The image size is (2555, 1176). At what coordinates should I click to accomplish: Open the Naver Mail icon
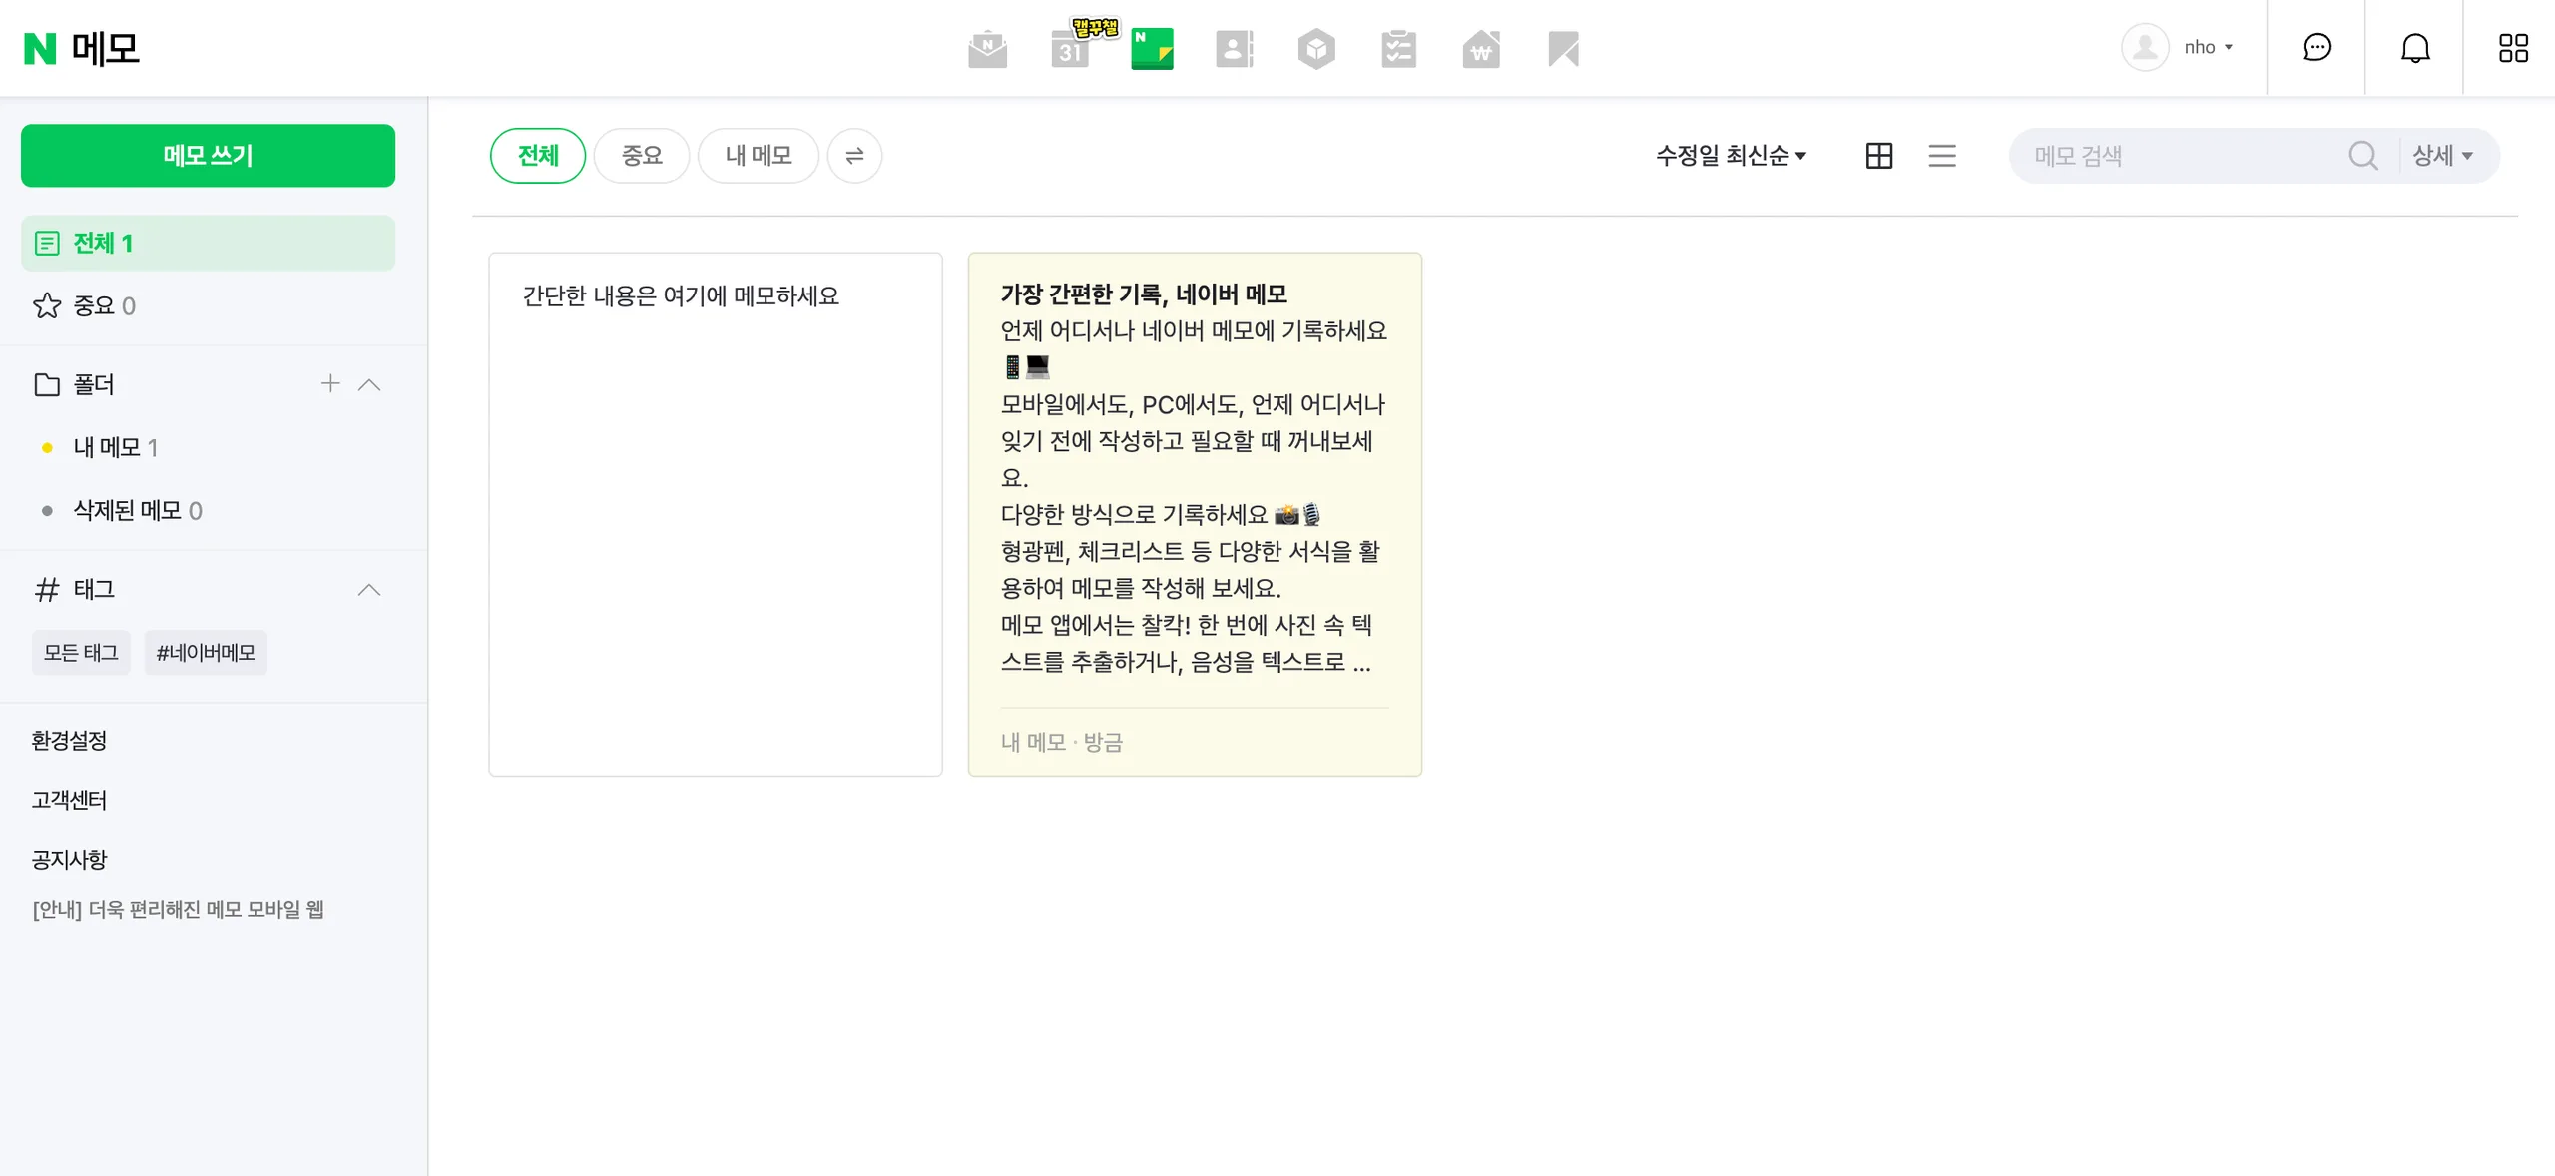point(987,49)
